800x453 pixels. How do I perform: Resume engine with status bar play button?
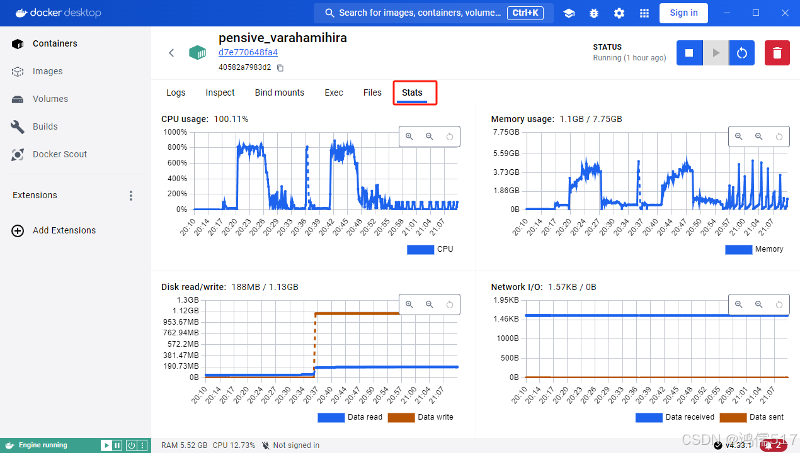coord(106,445)
